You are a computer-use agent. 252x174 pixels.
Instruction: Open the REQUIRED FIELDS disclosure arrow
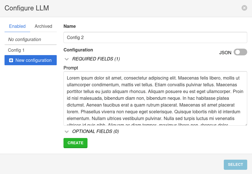67,59
